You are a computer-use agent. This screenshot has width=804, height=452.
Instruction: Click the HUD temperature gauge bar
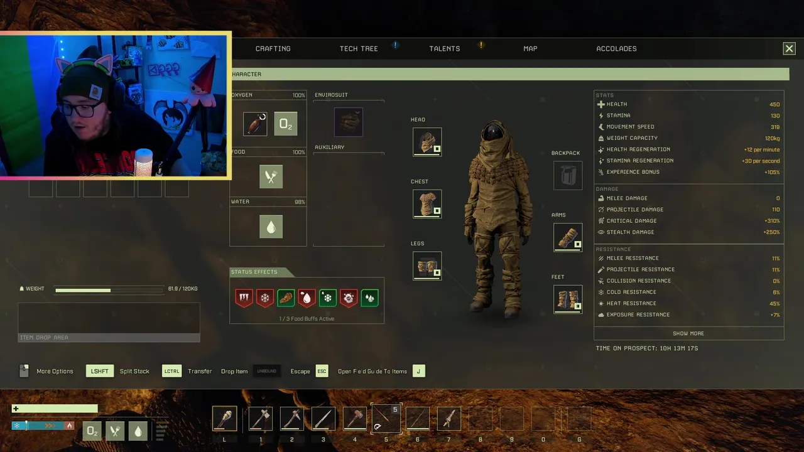[43, 426]
